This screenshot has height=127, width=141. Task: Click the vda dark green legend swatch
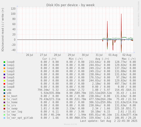(x=4, y=90)
